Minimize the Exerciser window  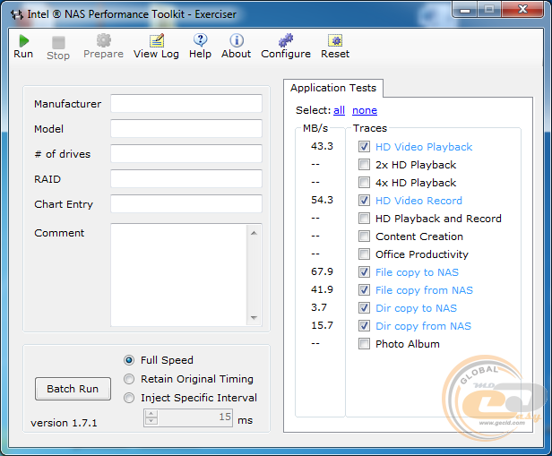click(x=465, y=9)
